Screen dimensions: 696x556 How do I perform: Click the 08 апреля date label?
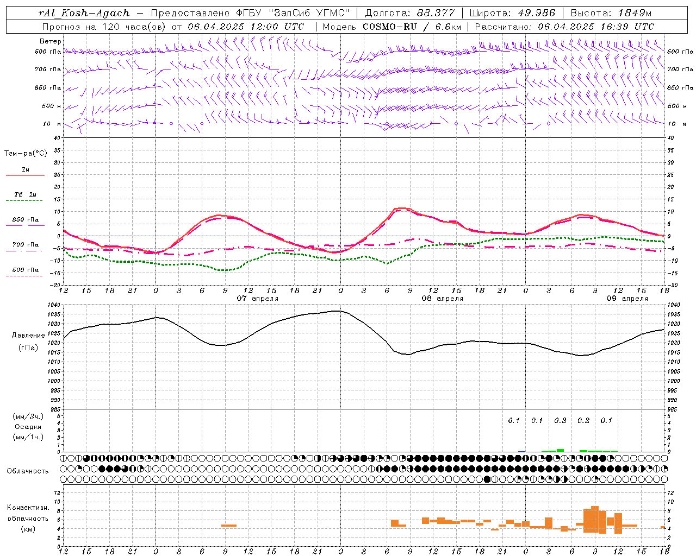pyautogui.click(x=443, y=298)
